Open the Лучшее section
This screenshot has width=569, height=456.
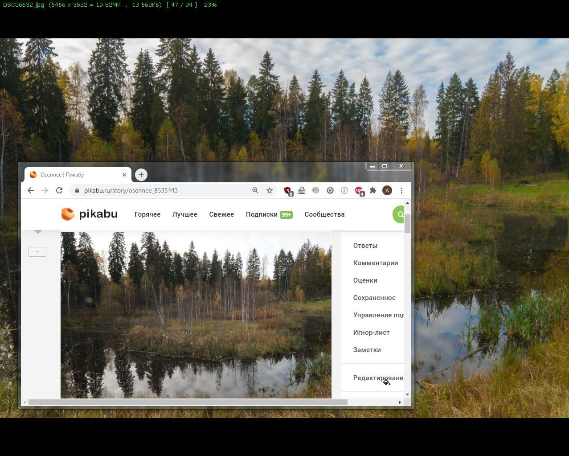pos(185,214)
